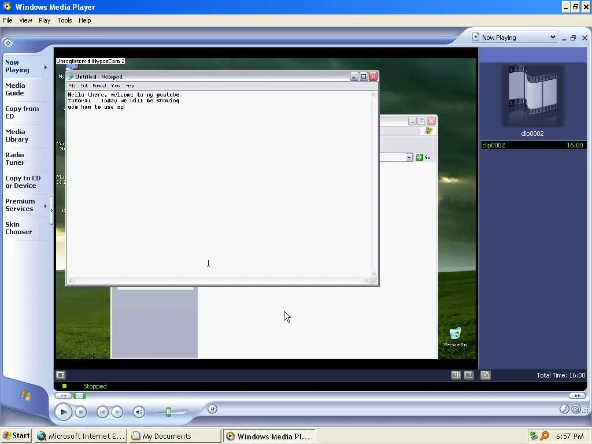The image size is (592, 444).
Task: Start playback with the Play button
Action: click(64, 412)
